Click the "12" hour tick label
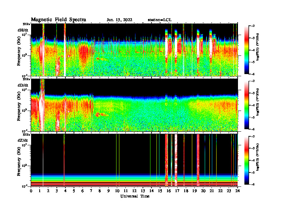Screen dimensions: 283x219 134,191
